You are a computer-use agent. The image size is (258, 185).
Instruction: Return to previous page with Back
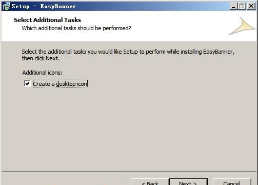(150, 182)
